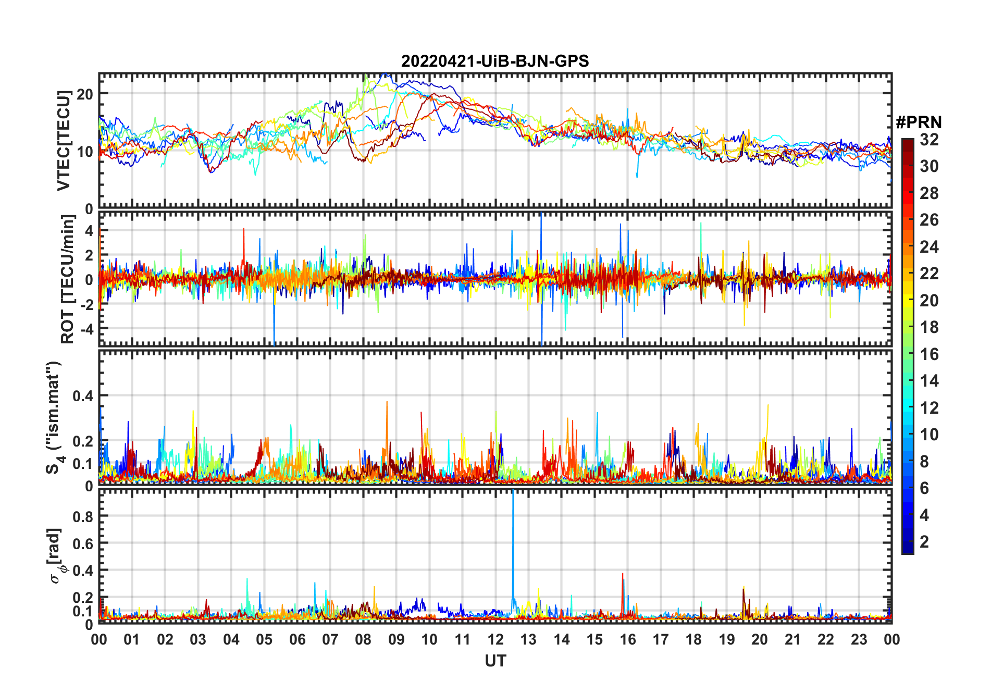The height and width of the screenshot is (693, 991).
Task: Click the S4 y-axis label
Action: pyautogui.click(x=54, y=417)
